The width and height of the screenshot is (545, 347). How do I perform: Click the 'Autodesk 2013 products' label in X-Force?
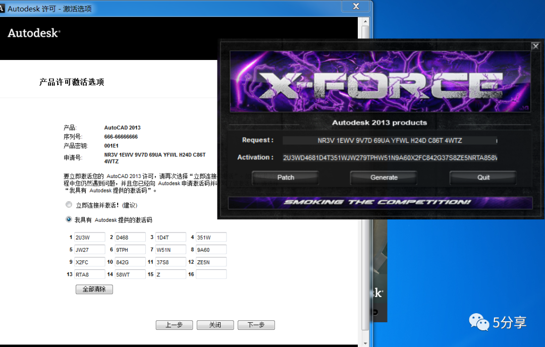(379, 122)
